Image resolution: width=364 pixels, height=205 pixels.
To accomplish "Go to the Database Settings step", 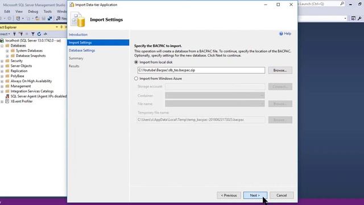I will pos(82,51).
